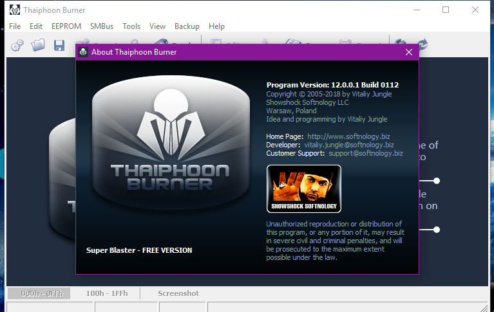Click the 'About Thaiphoon Burner' dialog title

(x=134, y=52)
